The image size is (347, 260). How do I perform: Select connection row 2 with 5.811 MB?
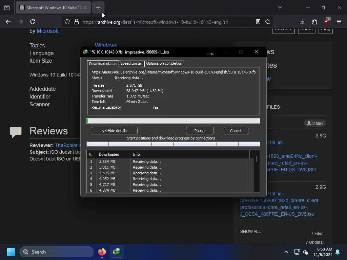click(x=168, y=167)
